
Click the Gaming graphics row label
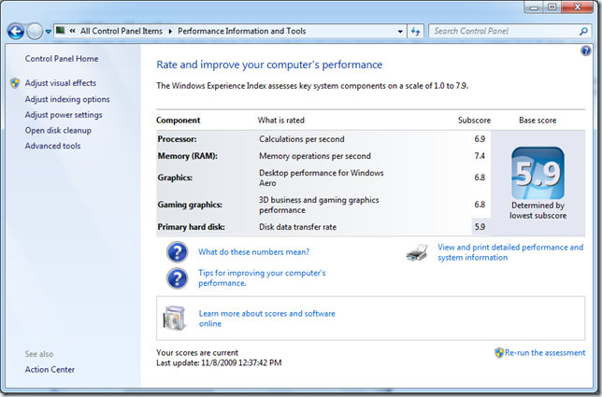(190, 205)
